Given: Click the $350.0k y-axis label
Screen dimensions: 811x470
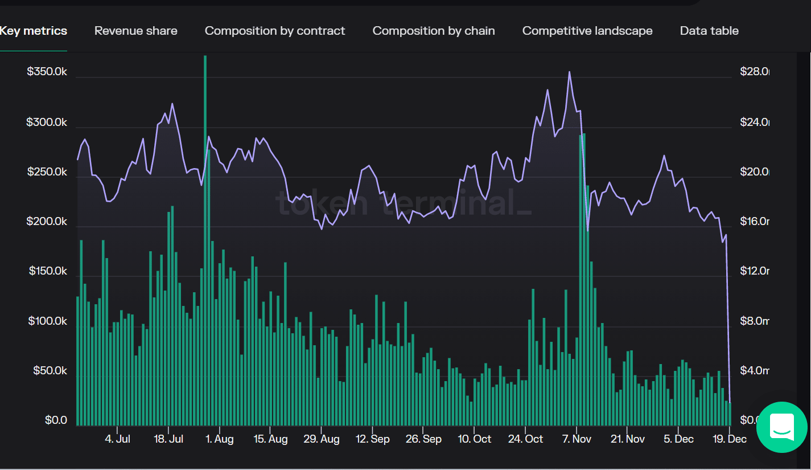Looking at the screenshot, I should click(47, 72).
